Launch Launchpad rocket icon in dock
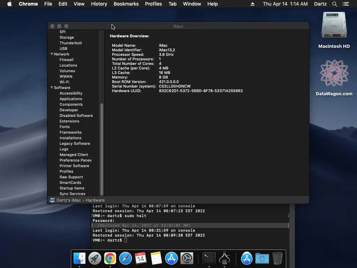 point(95,258)
